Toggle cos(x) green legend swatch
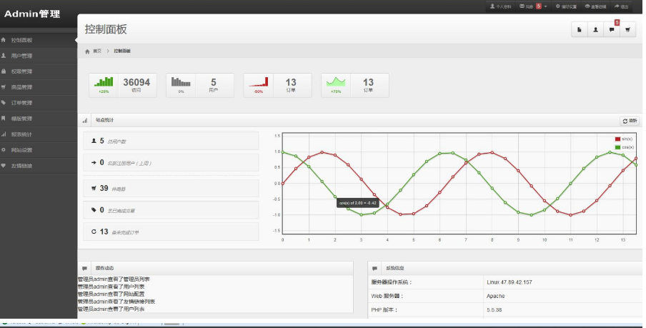This screenshot has height=328, width=646. (x=617, y=147)
